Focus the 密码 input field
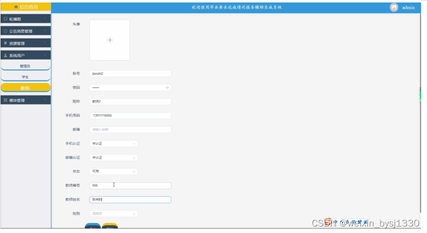 (130, 87)
